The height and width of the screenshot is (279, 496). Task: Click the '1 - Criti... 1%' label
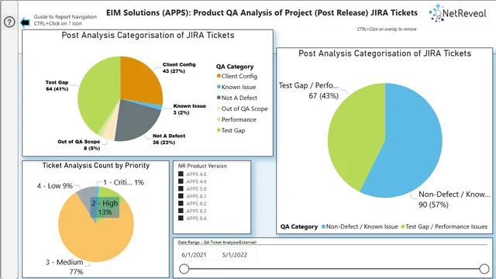tap(123, 183)
